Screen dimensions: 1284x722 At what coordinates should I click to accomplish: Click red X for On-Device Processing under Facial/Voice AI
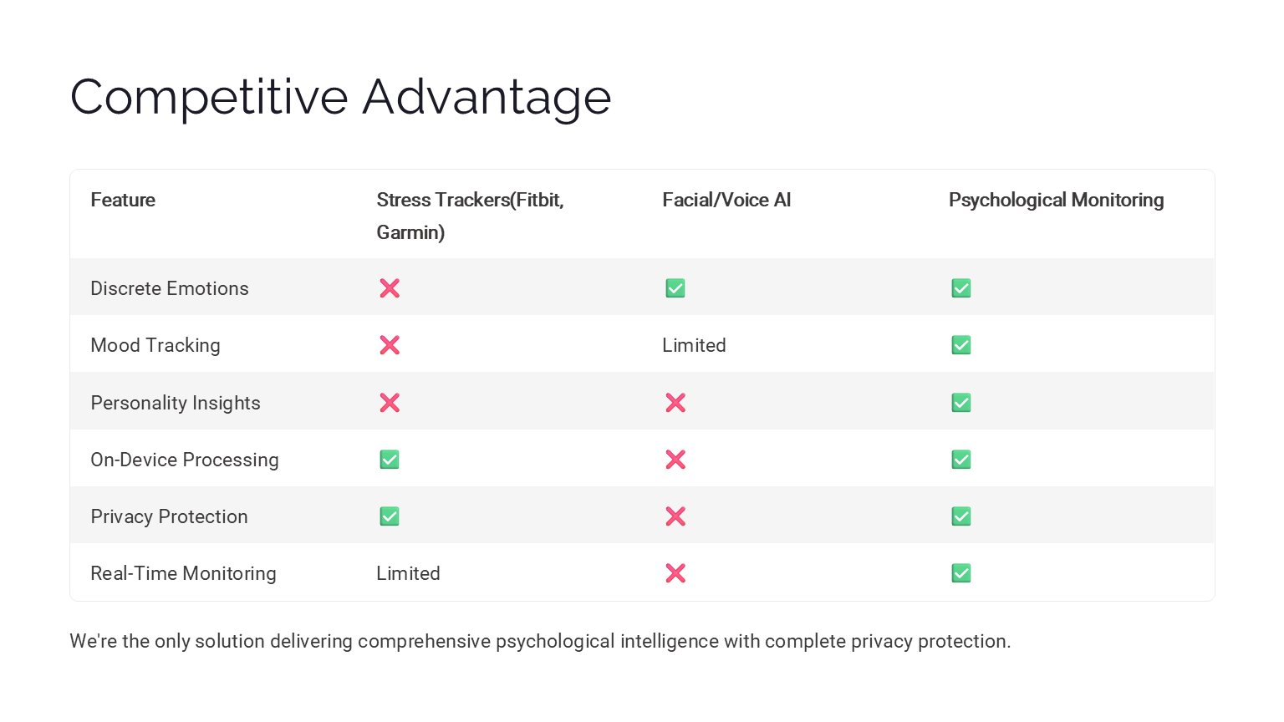pos(675,460)
